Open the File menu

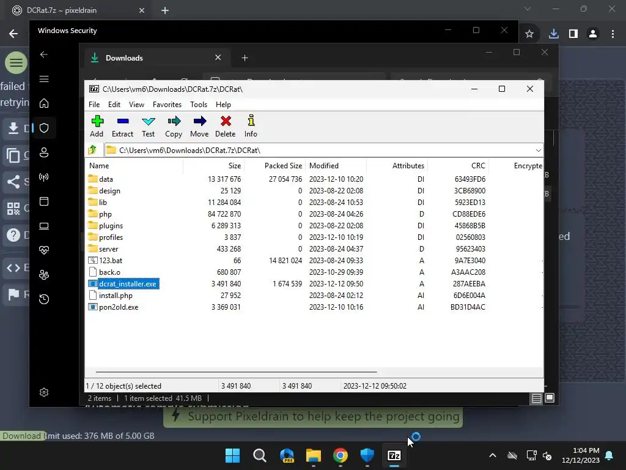(94, 104)
